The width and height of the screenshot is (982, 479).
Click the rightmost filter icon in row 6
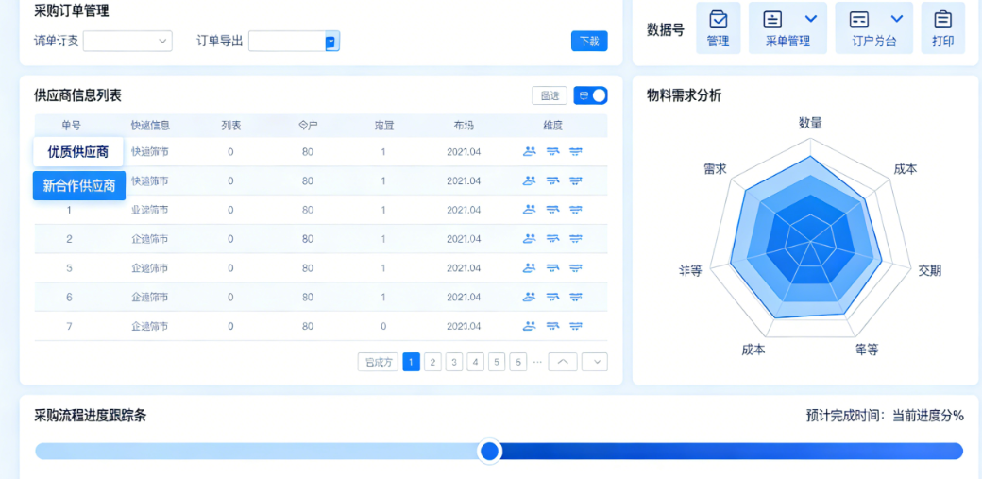tap(575, 298)
